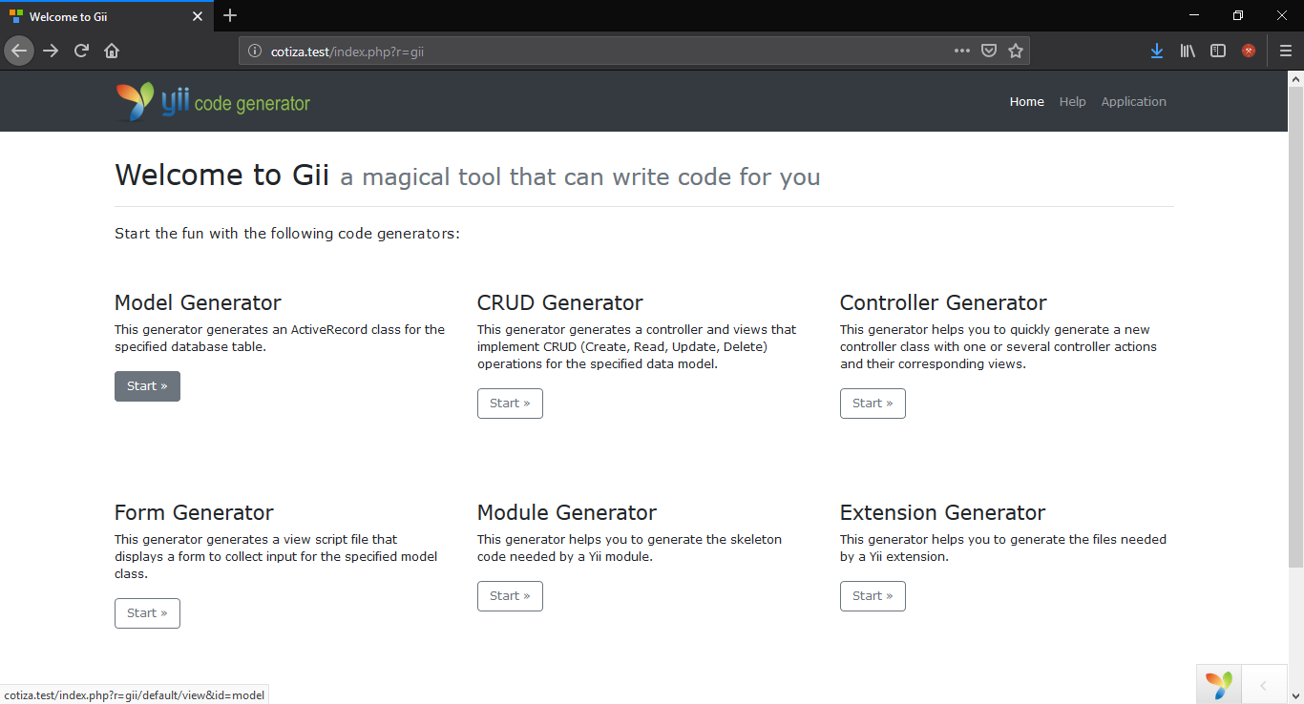Screen dimensions: 1304x704
Task: Open the Help nav item
Action: 1072,102
